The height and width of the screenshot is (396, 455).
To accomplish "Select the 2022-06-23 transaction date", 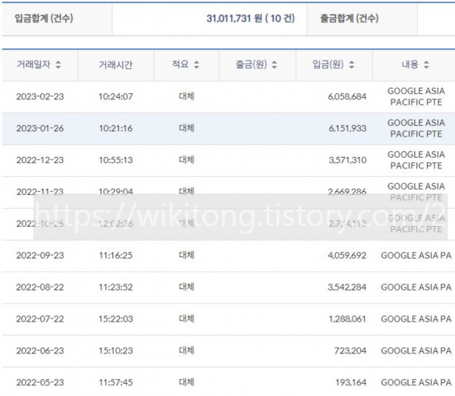I will [39, 351].
